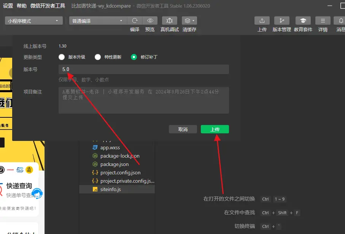Viewport: 345px width, 234px height.
Task: Open the 普通编译 compile mode dropdown
Action: (x=98, y=21)
